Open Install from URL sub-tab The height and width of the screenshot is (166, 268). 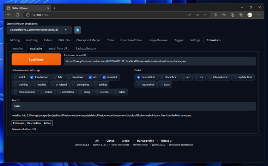click(59, 49)
